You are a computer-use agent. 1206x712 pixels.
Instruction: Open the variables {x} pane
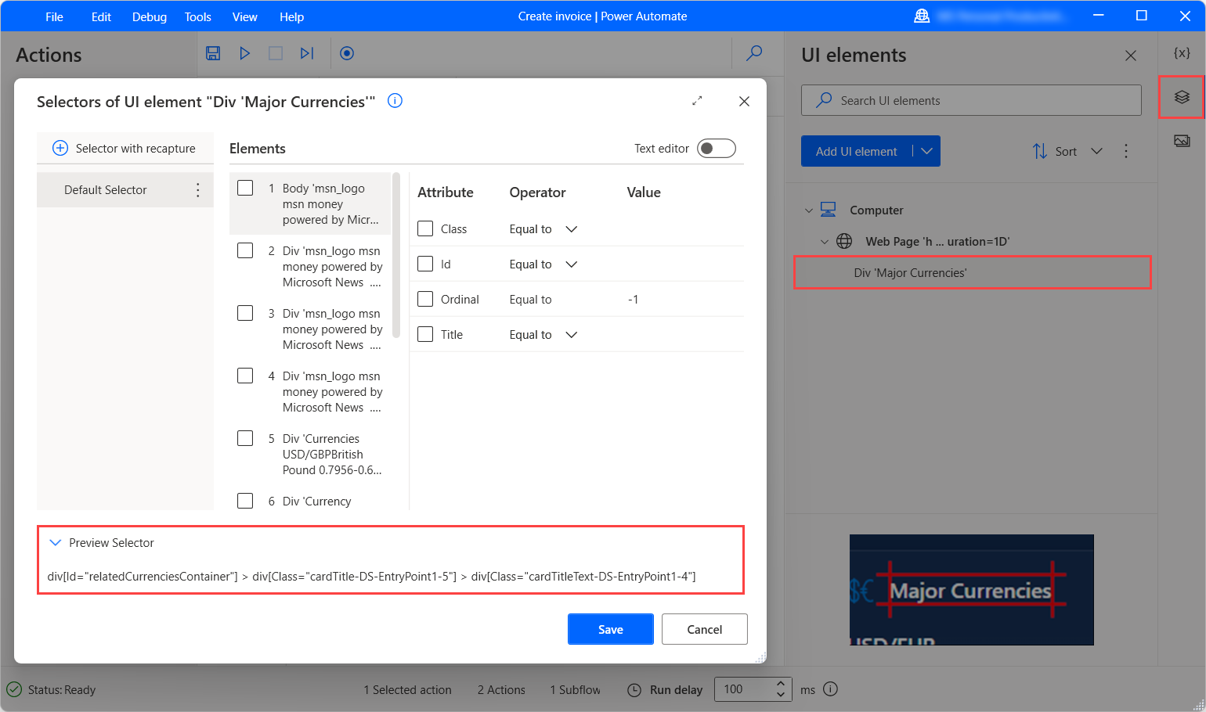point(1182,53)
